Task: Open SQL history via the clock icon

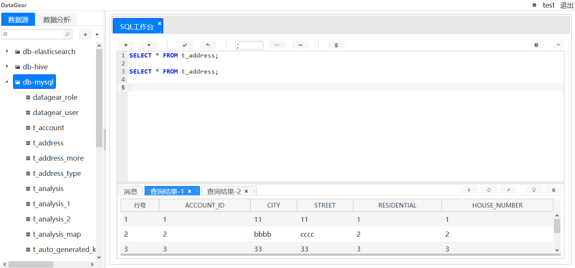Action: 537,45
